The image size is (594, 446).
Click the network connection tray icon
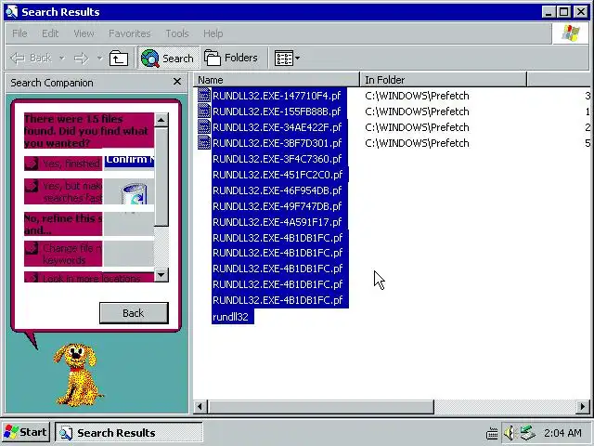point(527,433)
